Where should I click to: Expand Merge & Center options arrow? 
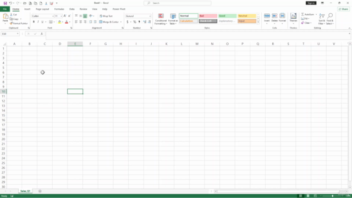[121, 22]
